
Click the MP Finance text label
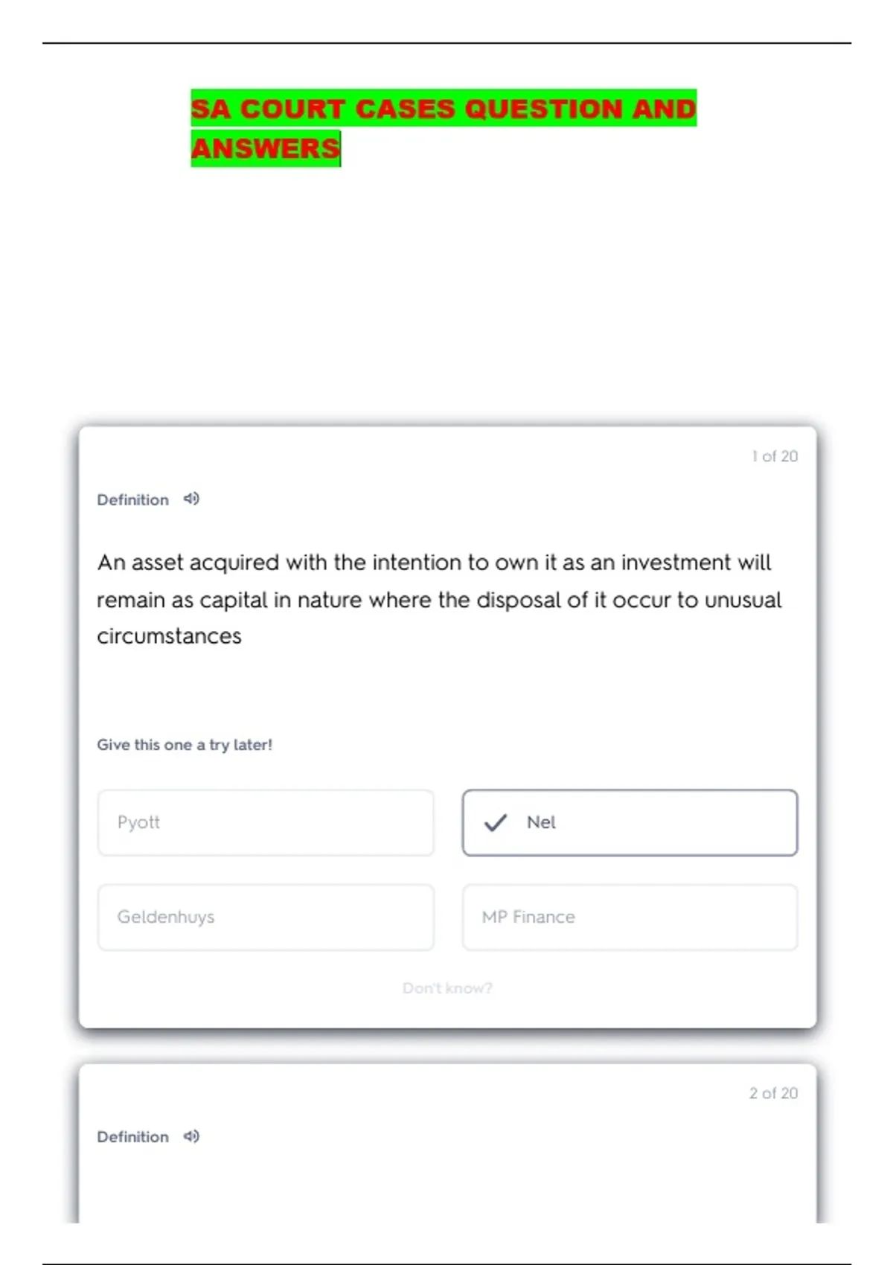528,917
